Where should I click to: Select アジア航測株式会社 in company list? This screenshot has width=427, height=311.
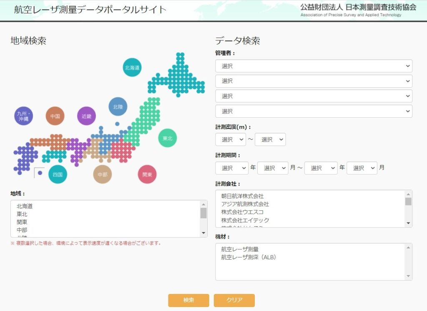coord(245,204)
